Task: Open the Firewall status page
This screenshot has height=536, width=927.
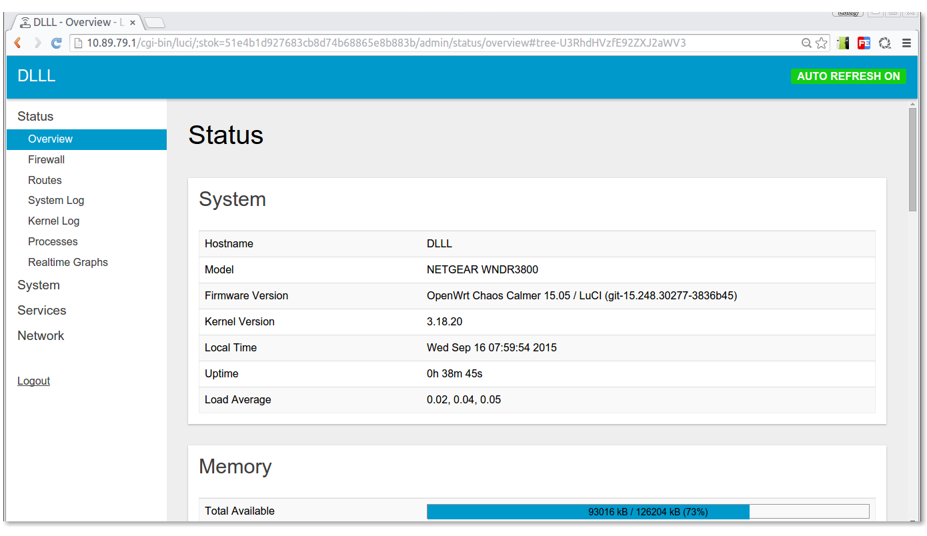Action: tap(46, 160)
